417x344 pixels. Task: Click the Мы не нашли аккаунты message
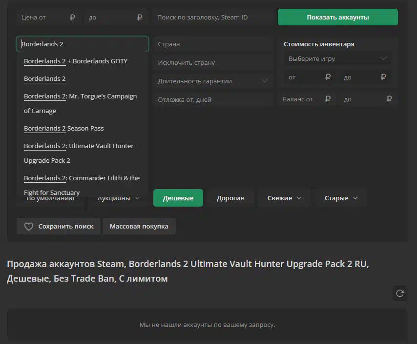point(207,325)
